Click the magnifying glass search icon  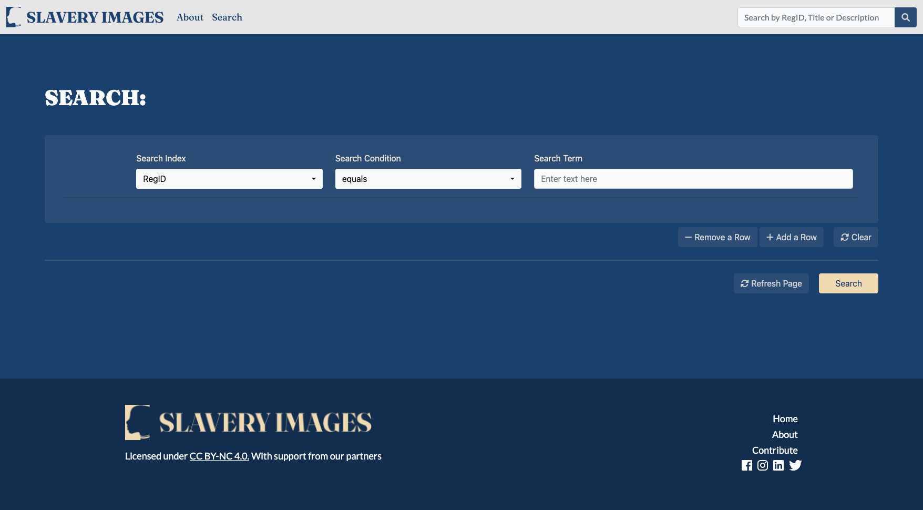(905, 17)
